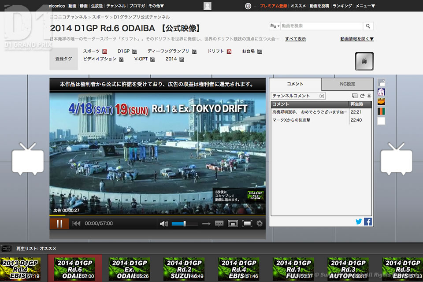Click the circled 0 points icon
The height and width of the screenshot is (282, 423).
coord(248,6)
